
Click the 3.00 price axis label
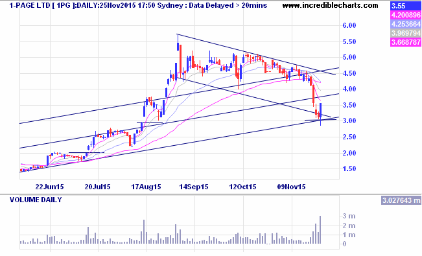click(349, 121)
